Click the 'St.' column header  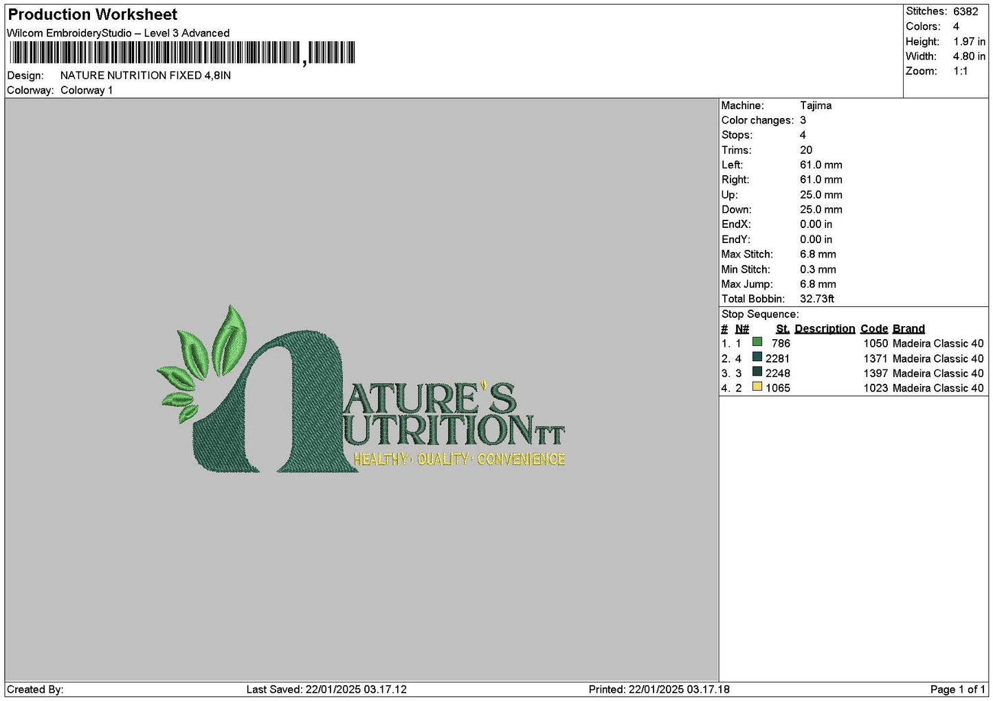(783, 329)
